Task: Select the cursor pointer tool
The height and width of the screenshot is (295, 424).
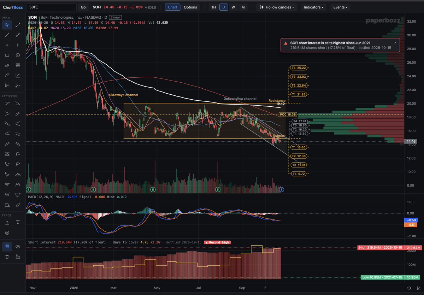Action: (7, 25)
